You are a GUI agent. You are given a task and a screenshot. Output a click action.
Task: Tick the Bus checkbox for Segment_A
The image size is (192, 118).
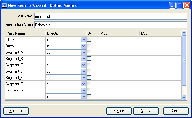click(x=89, y=52)
